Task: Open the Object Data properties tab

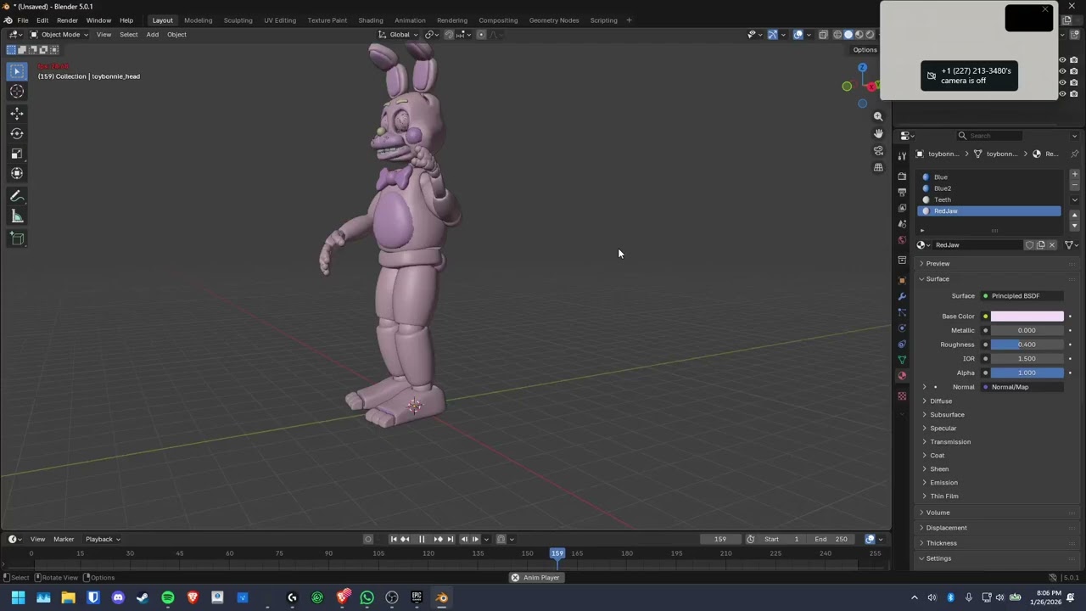Action: coord(902,360)
